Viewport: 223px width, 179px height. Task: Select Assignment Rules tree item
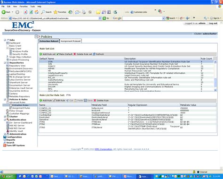[21, 108]
